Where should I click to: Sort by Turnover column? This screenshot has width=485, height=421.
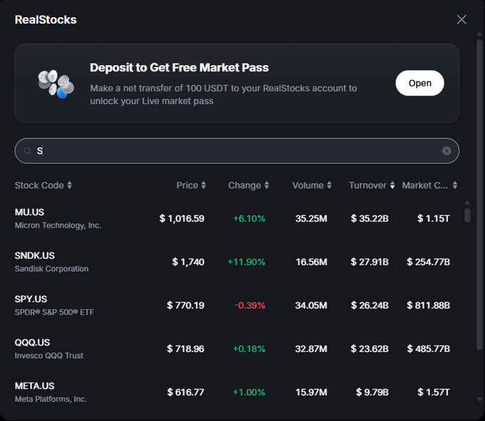click(x=372, y=185)
